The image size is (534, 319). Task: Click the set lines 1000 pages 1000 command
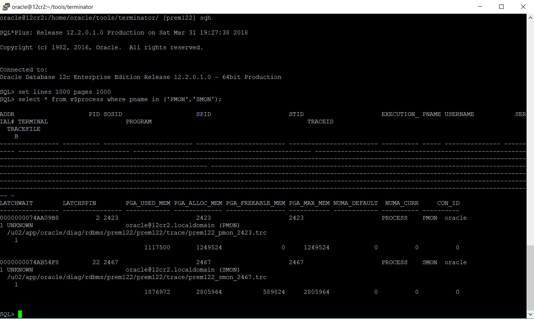click(x=64, y=92)
